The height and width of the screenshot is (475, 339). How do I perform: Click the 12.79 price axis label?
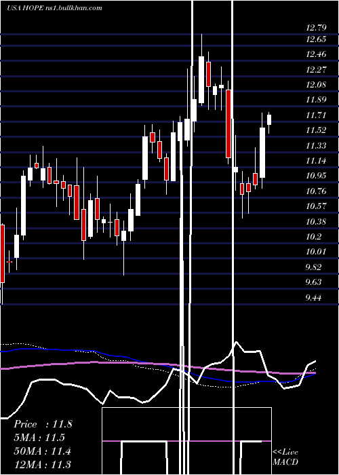pos(316,28)
